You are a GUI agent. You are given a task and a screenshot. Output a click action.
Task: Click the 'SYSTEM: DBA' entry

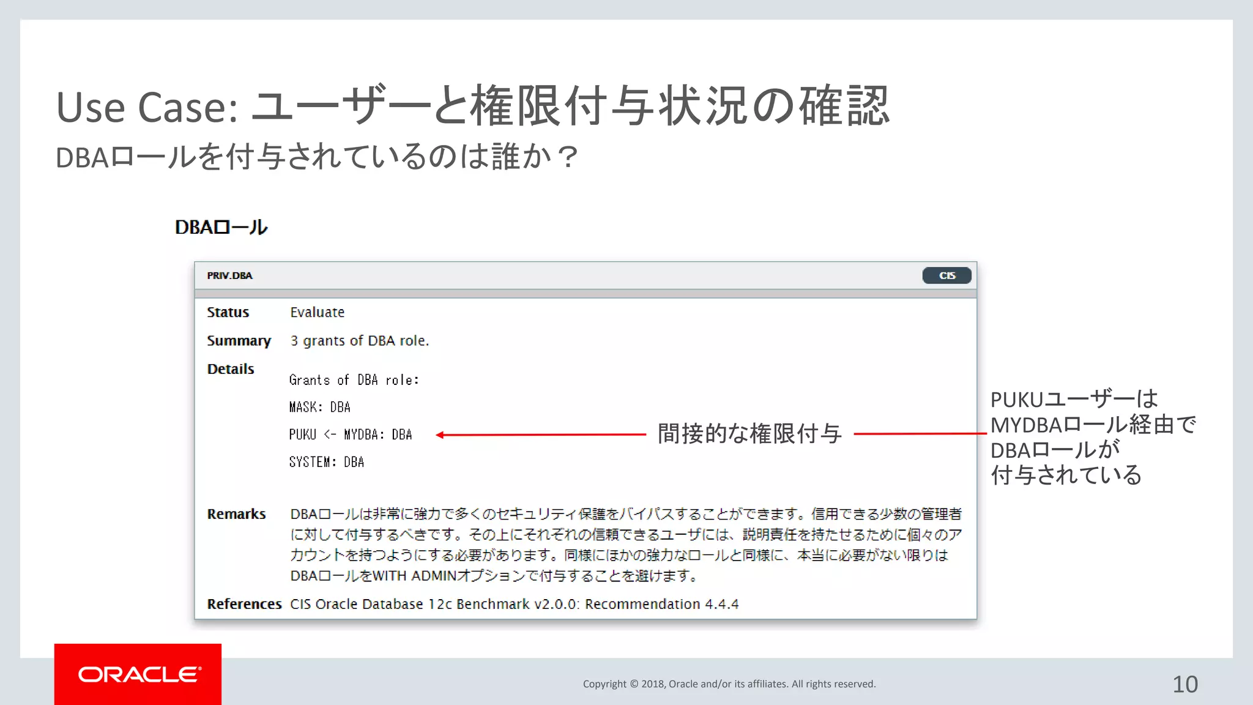326,462
